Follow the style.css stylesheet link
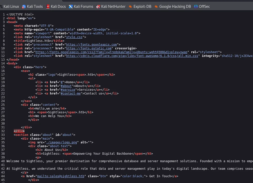This screenshot has width=253, height=183. [74, 37]
